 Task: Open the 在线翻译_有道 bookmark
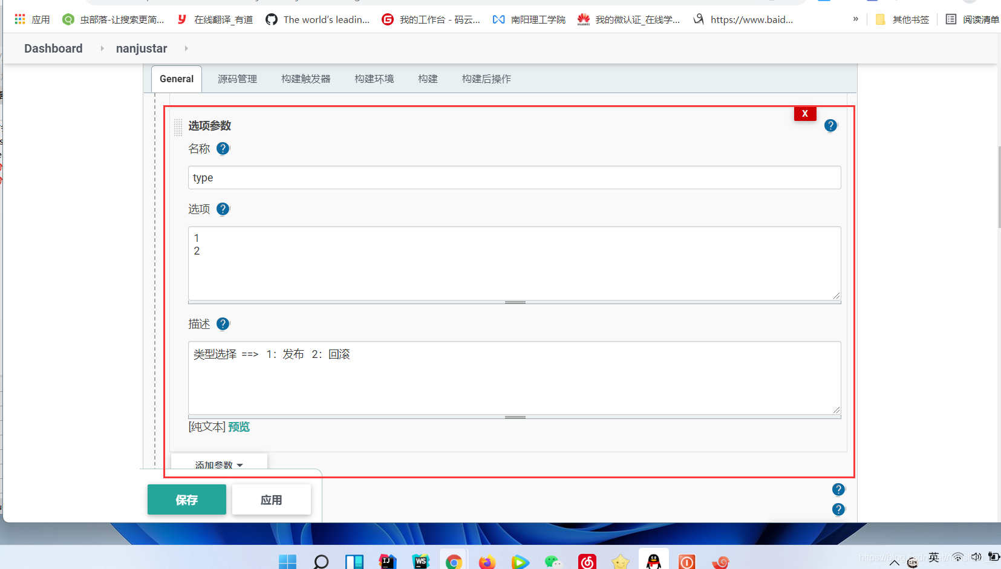215,19
